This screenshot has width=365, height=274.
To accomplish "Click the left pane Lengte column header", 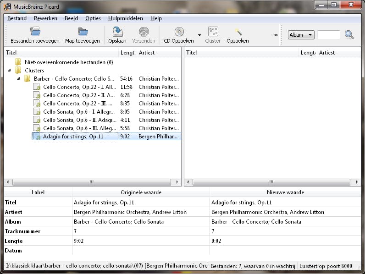I will click(x=128, y=53).
